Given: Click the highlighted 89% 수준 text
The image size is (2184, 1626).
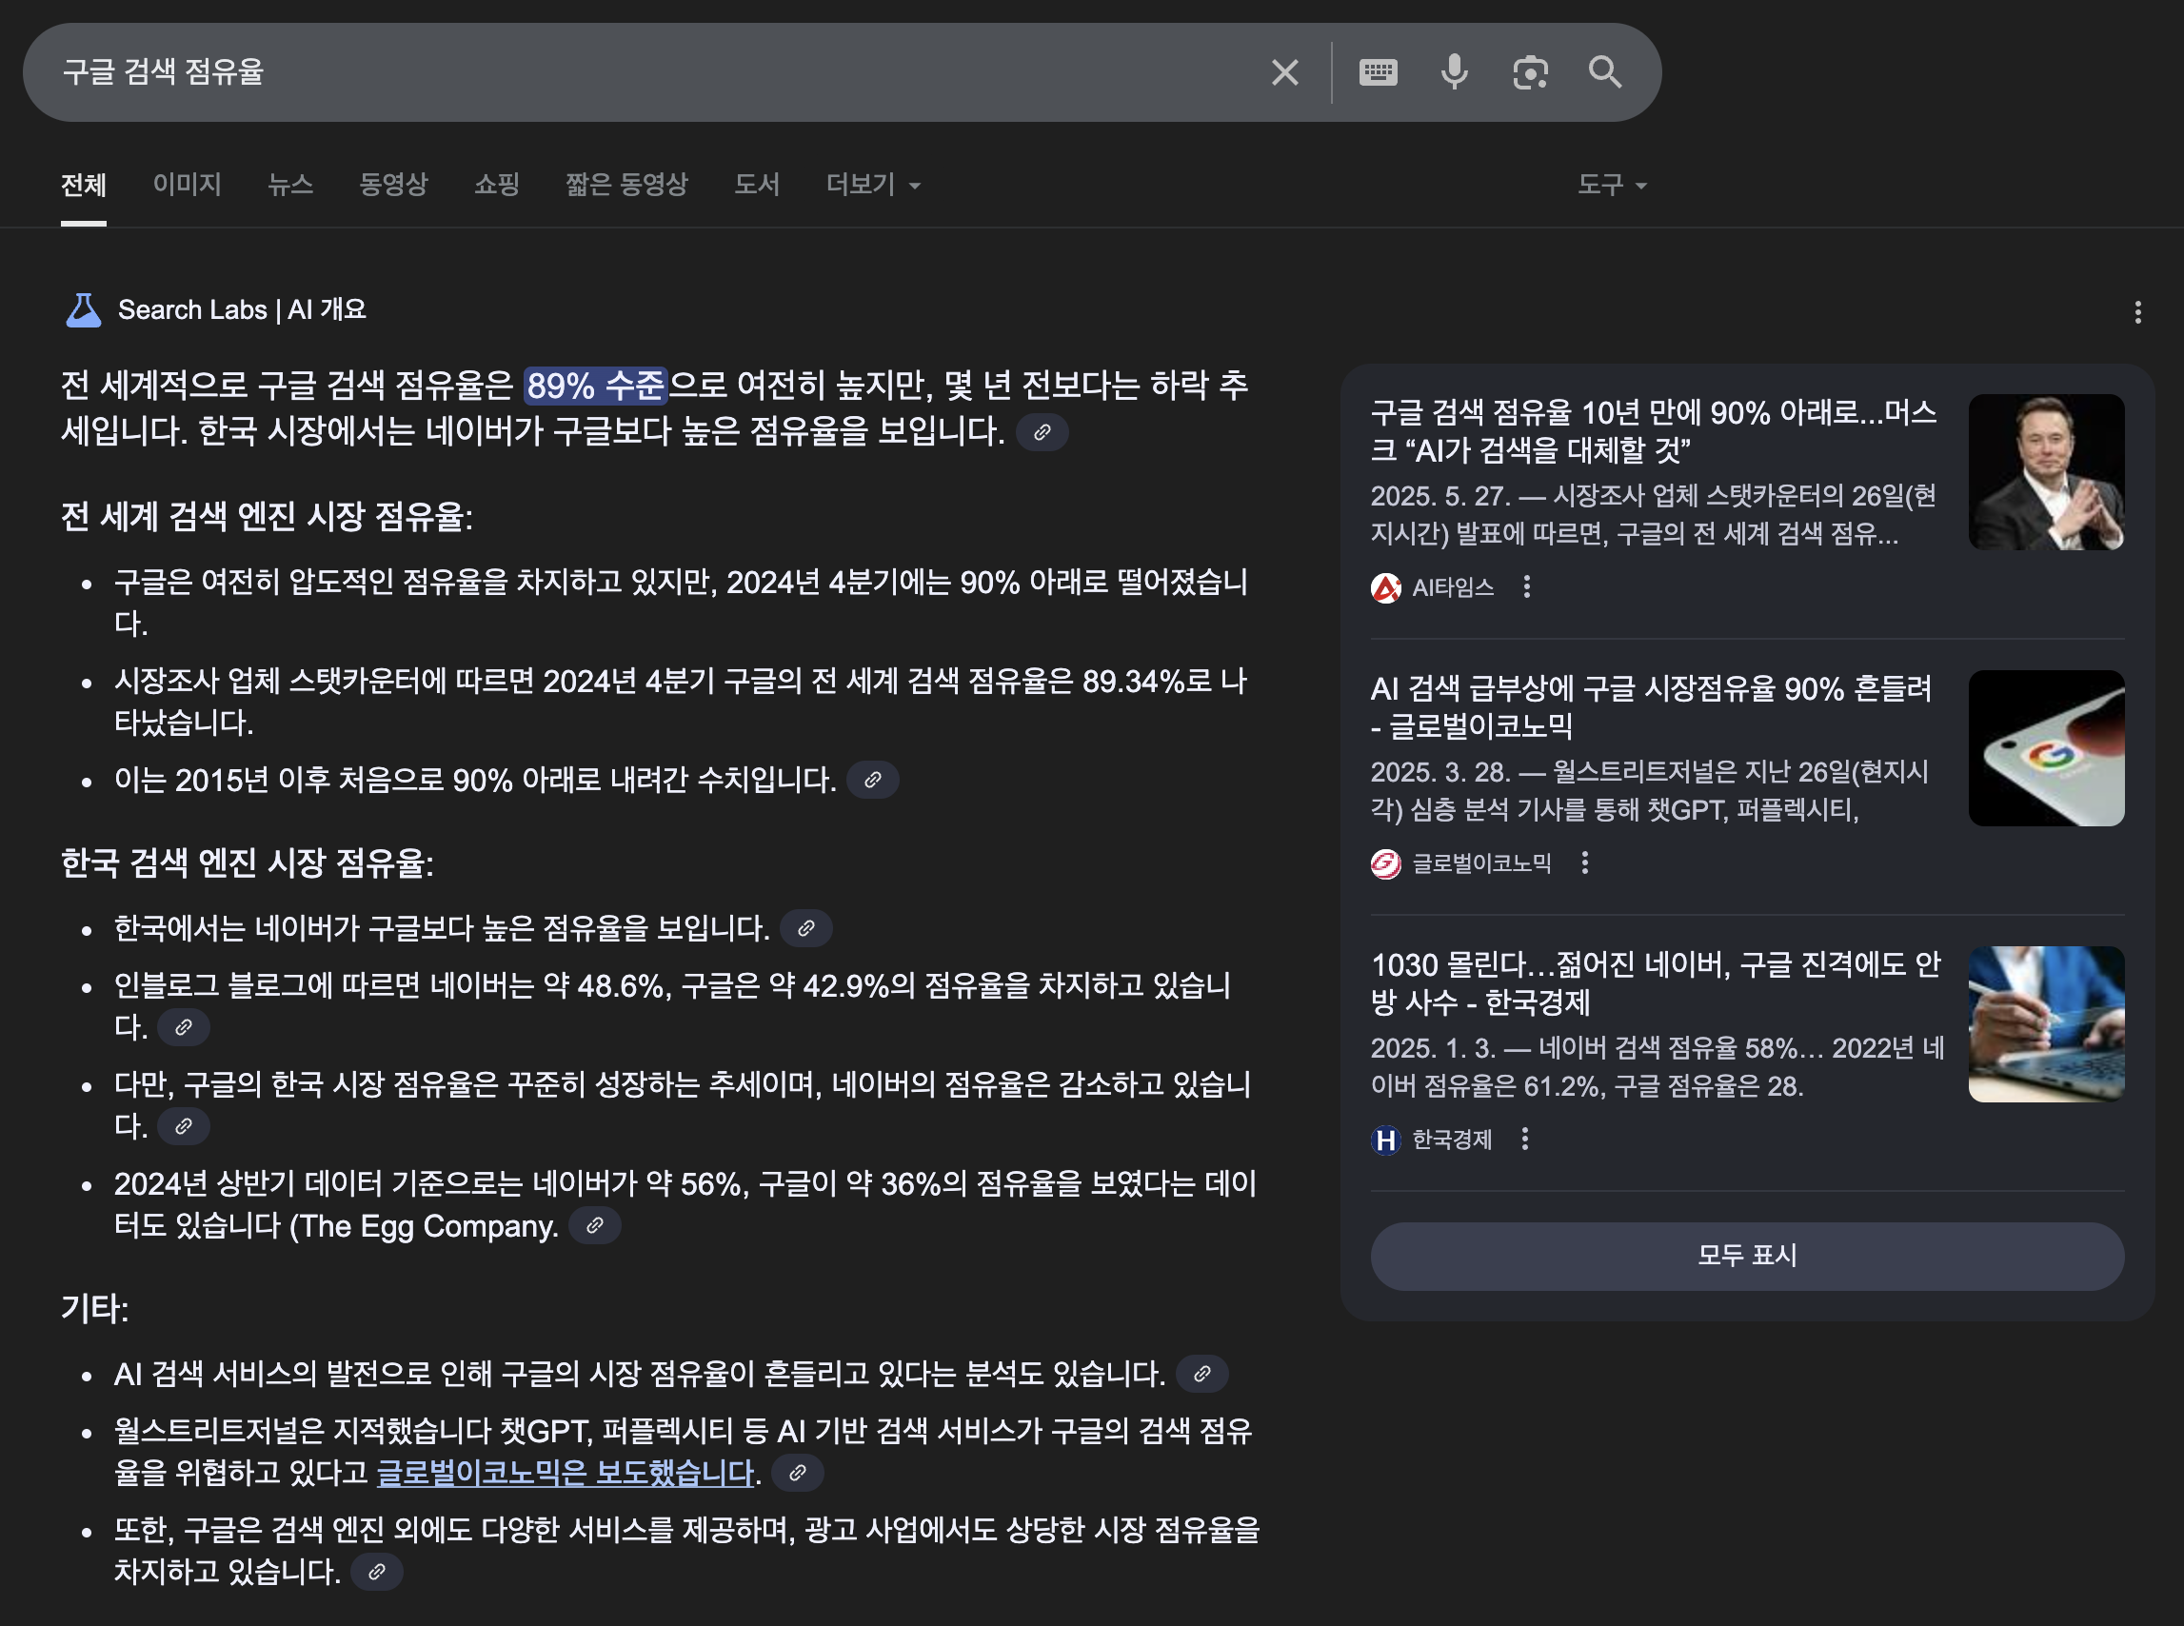Looking at the screenshot, I should pyautogui.click(x=596, y=385).
